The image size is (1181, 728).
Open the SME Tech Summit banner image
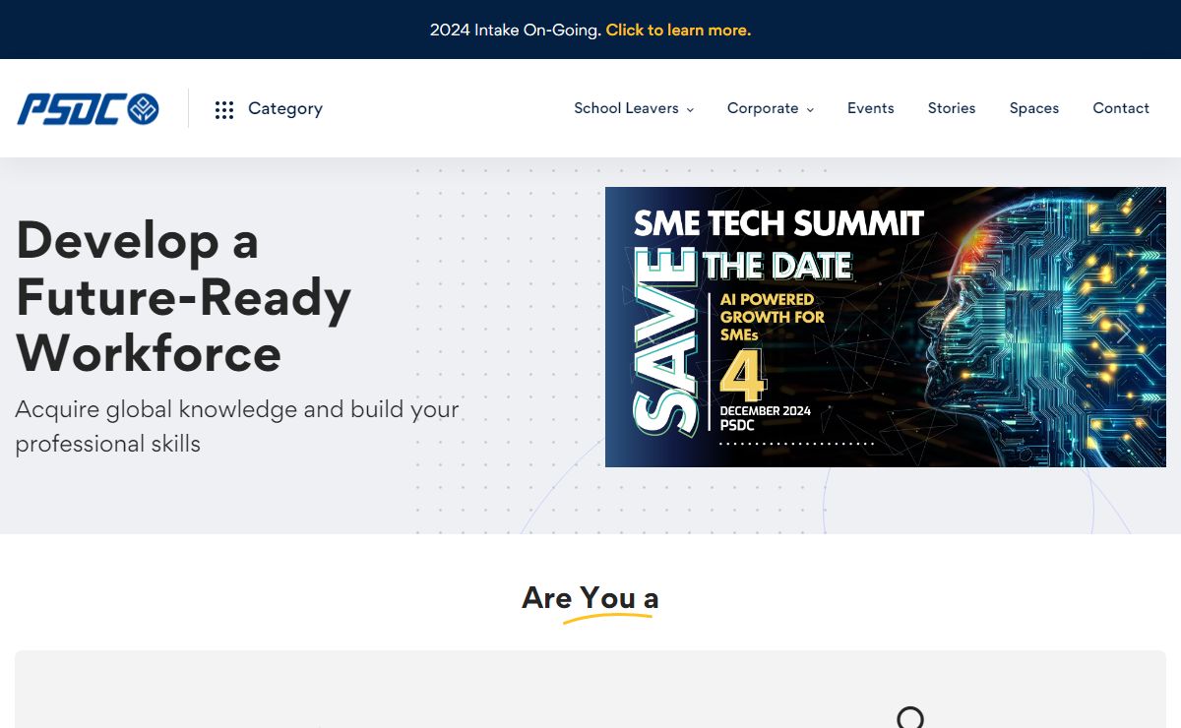886,327
